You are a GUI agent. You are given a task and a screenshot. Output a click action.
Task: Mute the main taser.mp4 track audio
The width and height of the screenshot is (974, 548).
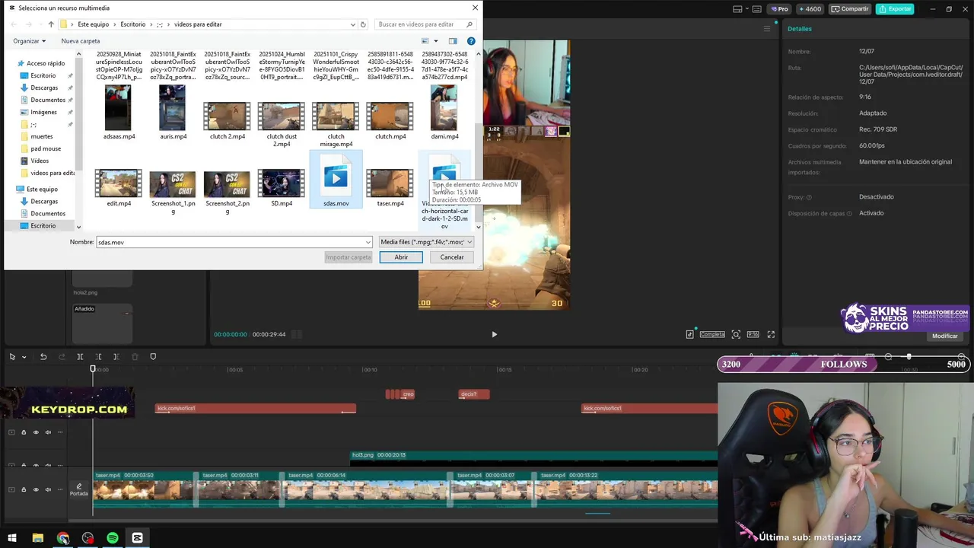tap(48, 489)
